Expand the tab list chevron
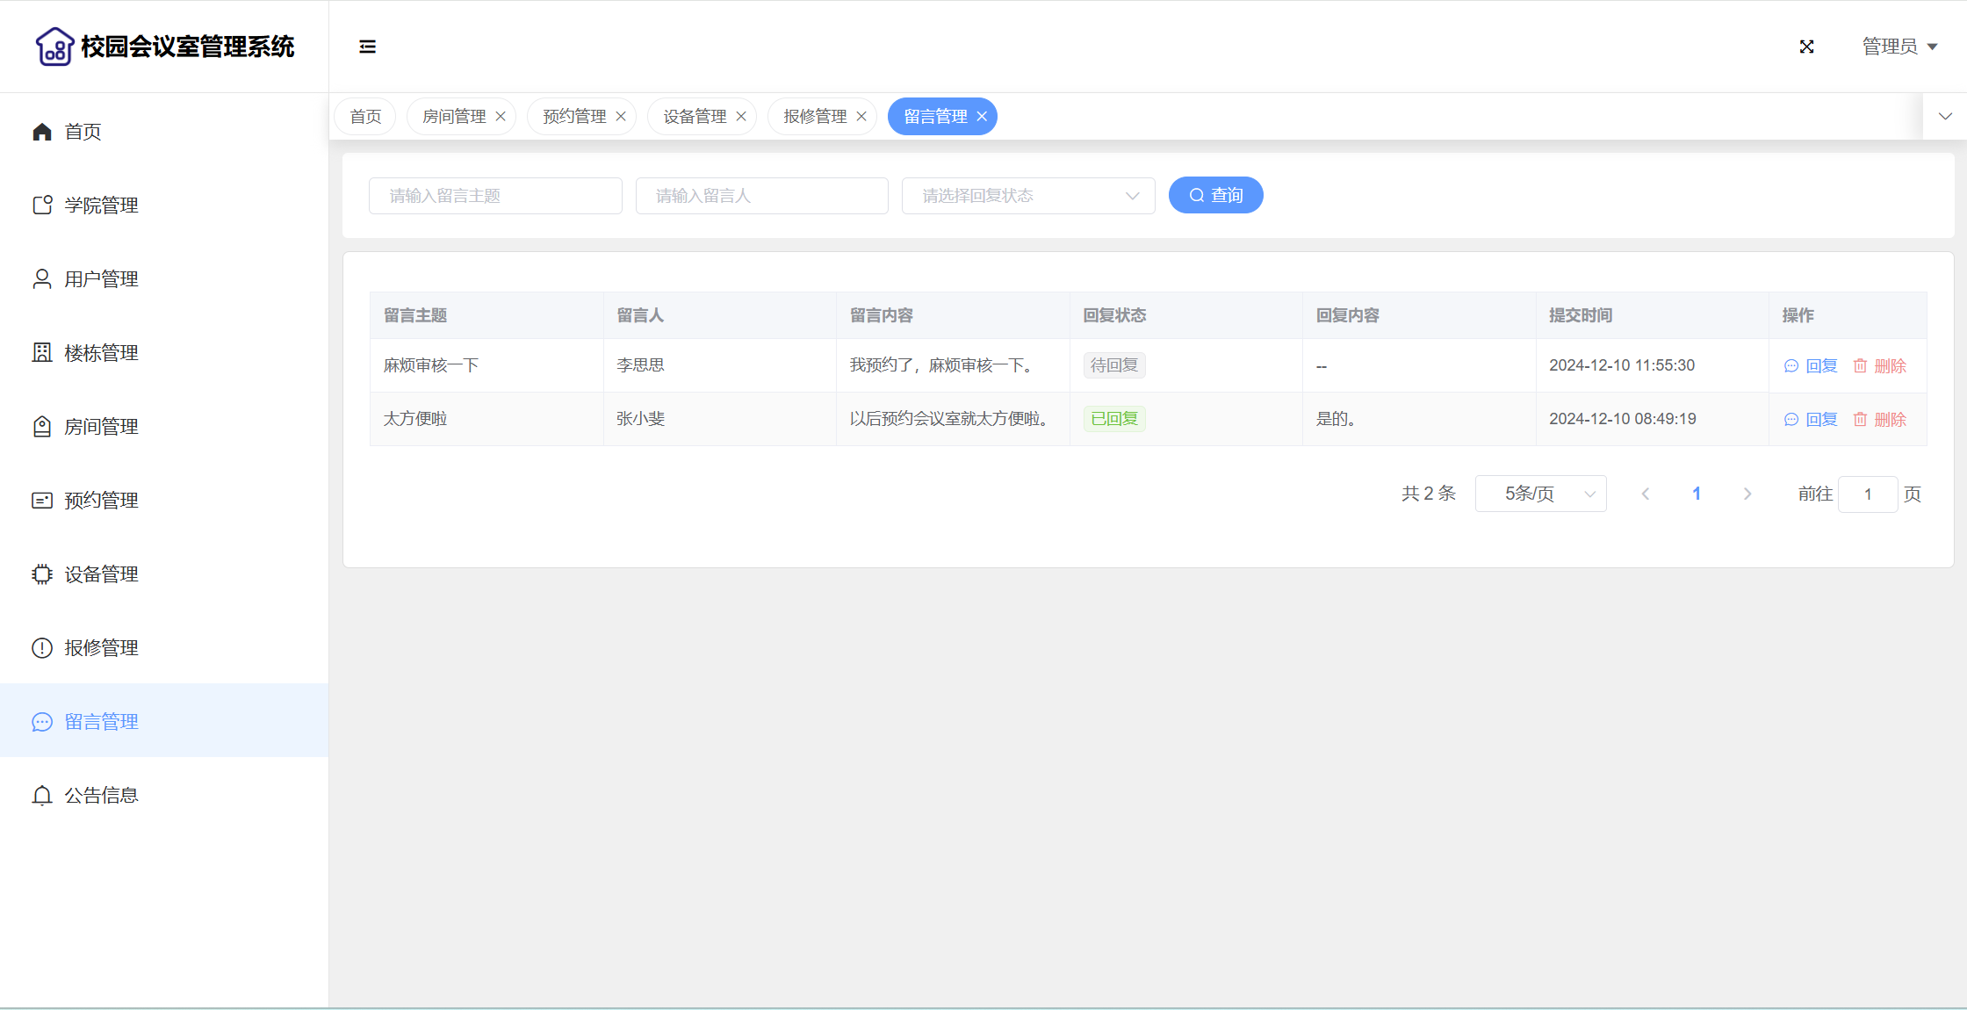The image size is (1967, 1010). pyautogui.click(x=1945, y=117)
